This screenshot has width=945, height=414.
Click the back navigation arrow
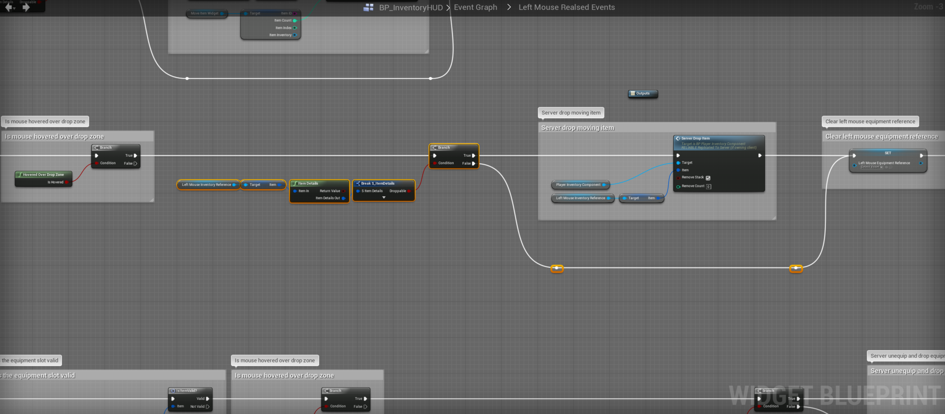coord(8,7)
